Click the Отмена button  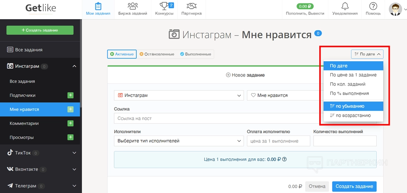coord(317,186)
